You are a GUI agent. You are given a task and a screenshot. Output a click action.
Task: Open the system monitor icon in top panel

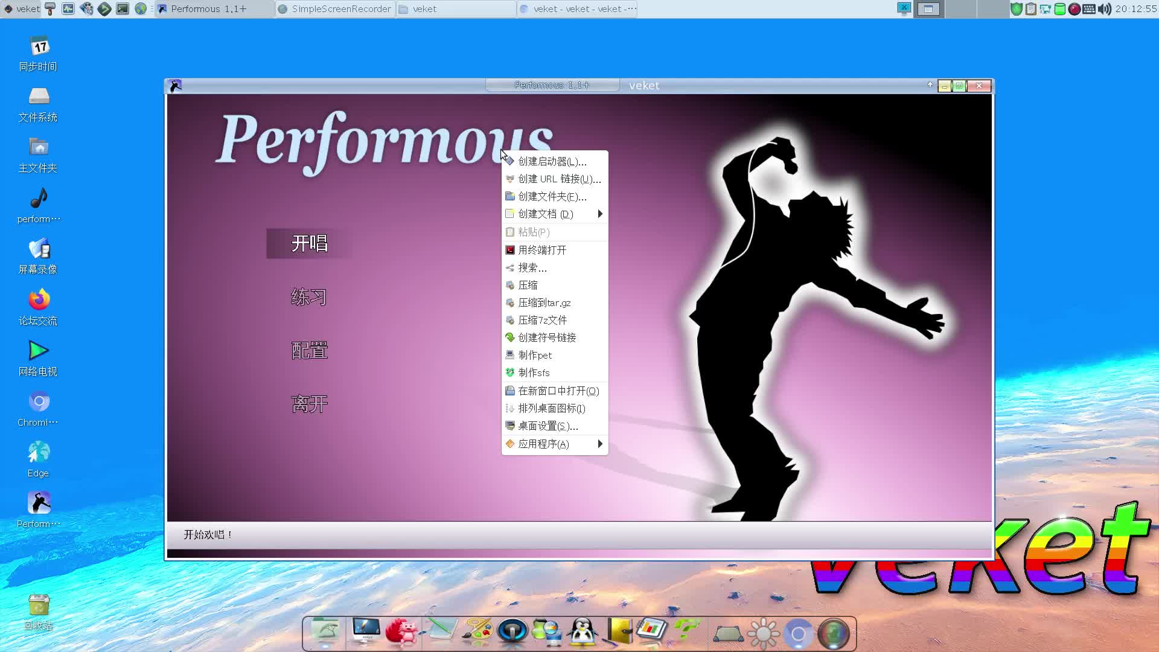(68, 8)
